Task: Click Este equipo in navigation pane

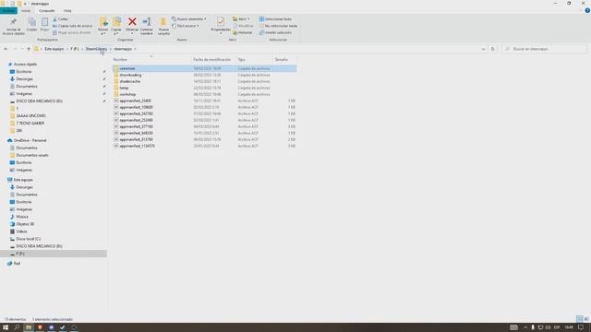Action: tap(23, 180)
